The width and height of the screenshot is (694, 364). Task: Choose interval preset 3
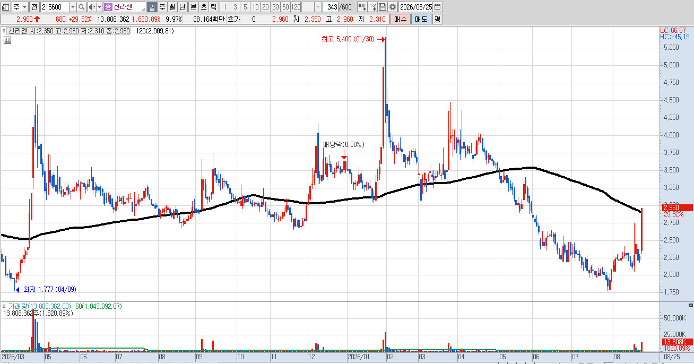[235, 7]
